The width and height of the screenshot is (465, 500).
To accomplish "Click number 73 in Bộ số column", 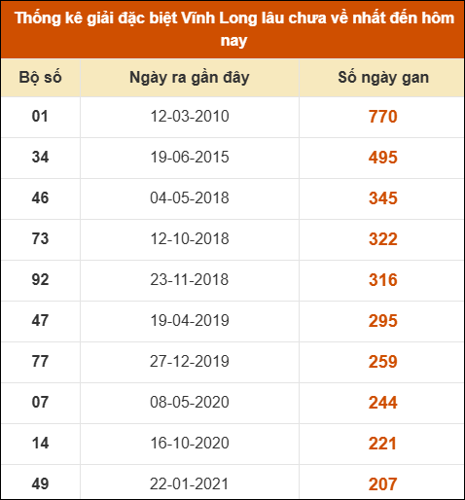I will (40, 239).
